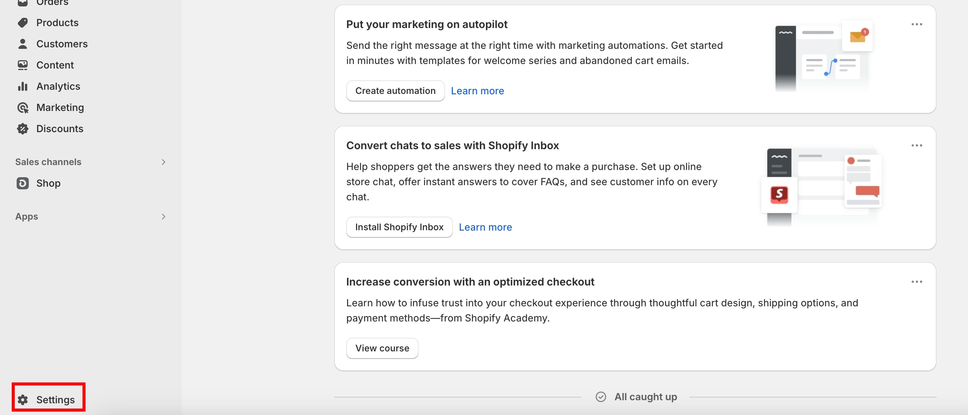
Task: Click the Create automation button
Action: click(x=395, y=91)
